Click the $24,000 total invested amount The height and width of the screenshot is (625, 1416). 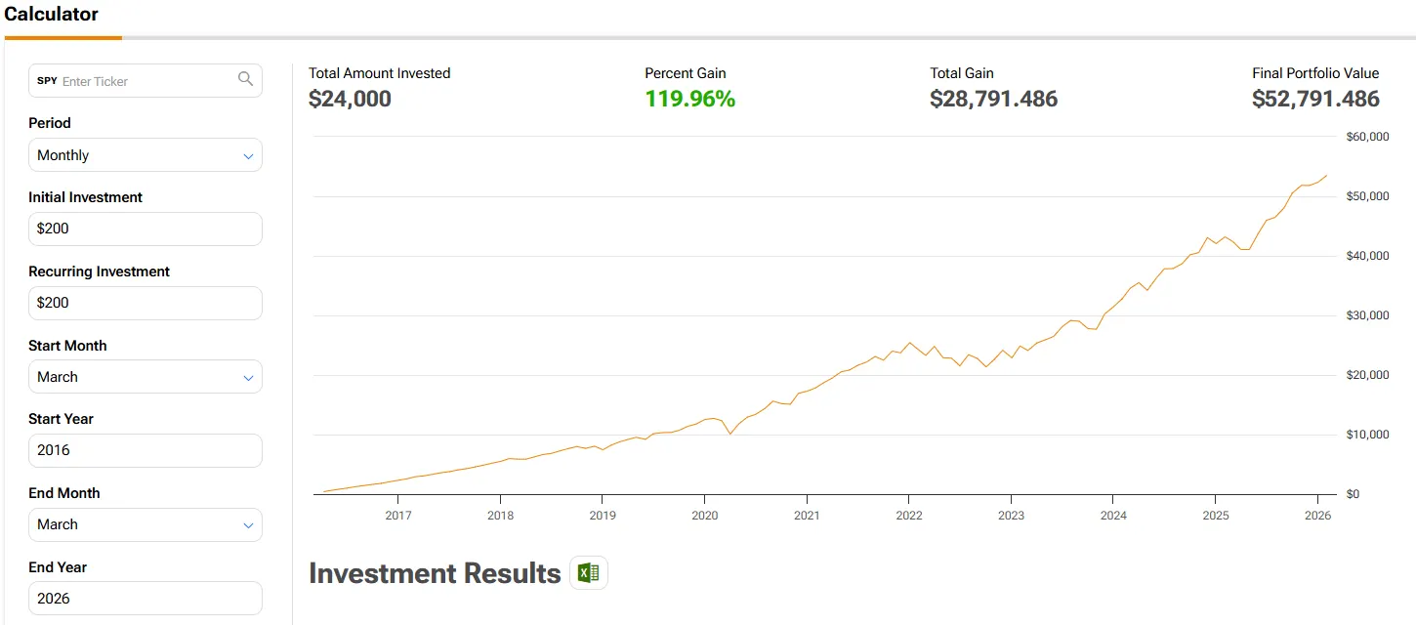(x=350, y=99)
